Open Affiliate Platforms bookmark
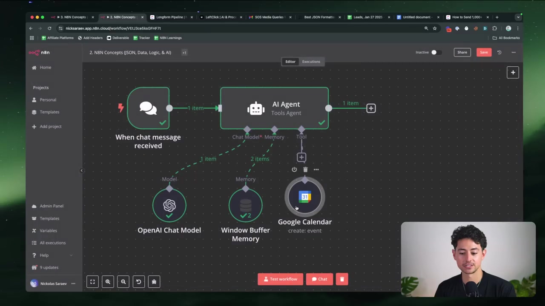The height and width of the screenshot is (306, 545). (x=57, y=38)
